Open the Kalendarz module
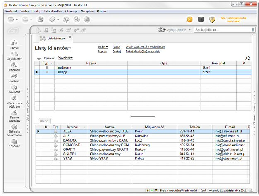The height and width of the screenshot is (196, 259). coord(14,88)
